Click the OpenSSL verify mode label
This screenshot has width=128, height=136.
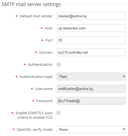[34, 129]
